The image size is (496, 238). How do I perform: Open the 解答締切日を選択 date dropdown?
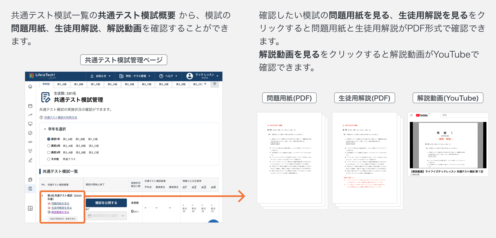coord(106,216)
